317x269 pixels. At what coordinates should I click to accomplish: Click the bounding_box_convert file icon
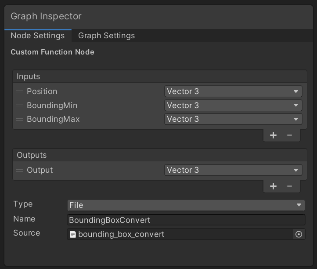(73, 234)
